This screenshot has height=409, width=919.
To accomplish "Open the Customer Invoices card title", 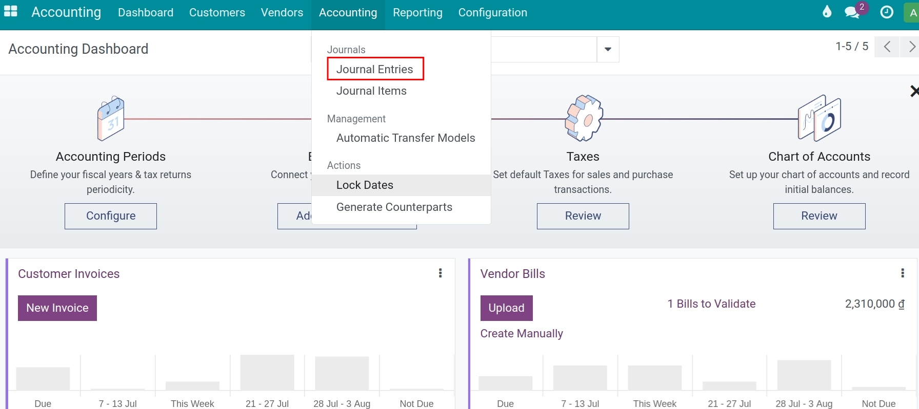I will (69, 274).
